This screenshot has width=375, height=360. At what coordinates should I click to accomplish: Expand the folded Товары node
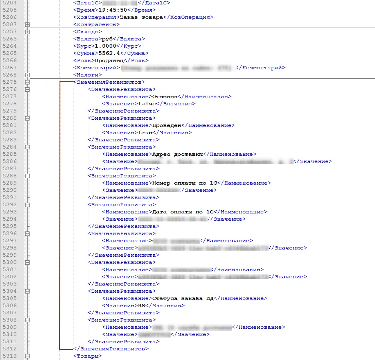pyautogui.click(x=27, y=356)
